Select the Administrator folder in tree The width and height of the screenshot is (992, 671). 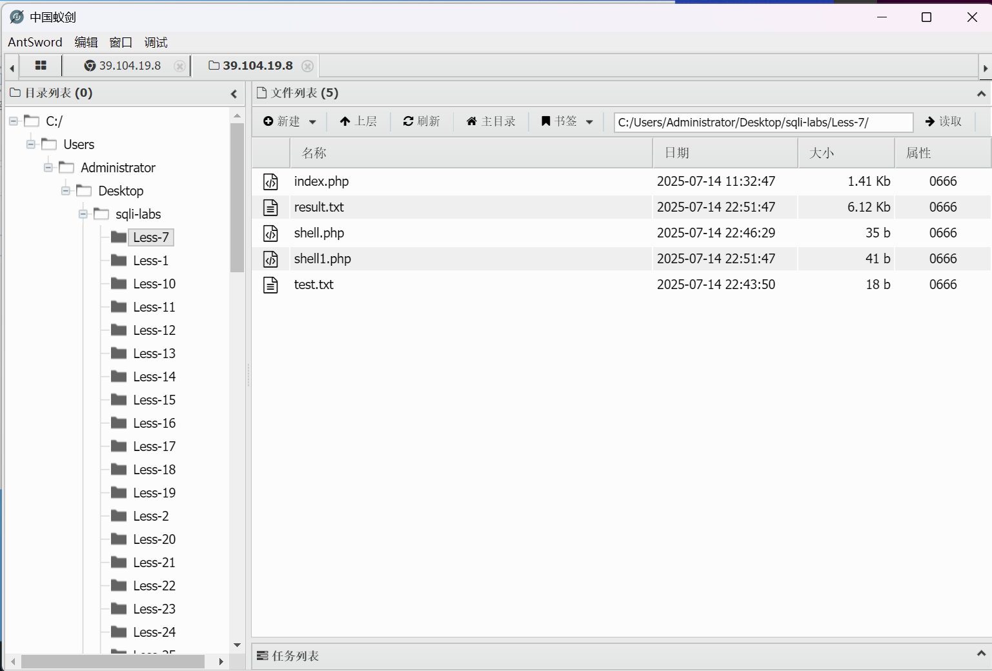pos(118,168)
